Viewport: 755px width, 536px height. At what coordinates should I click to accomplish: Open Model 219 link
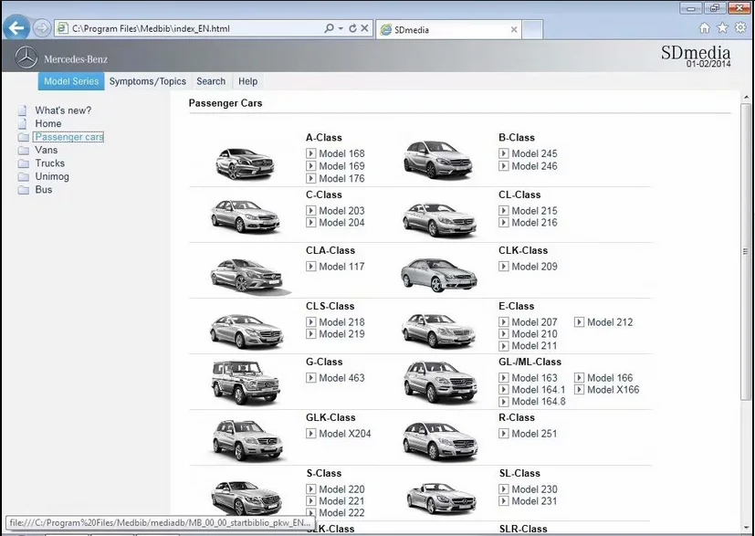[x=341, y=333]
